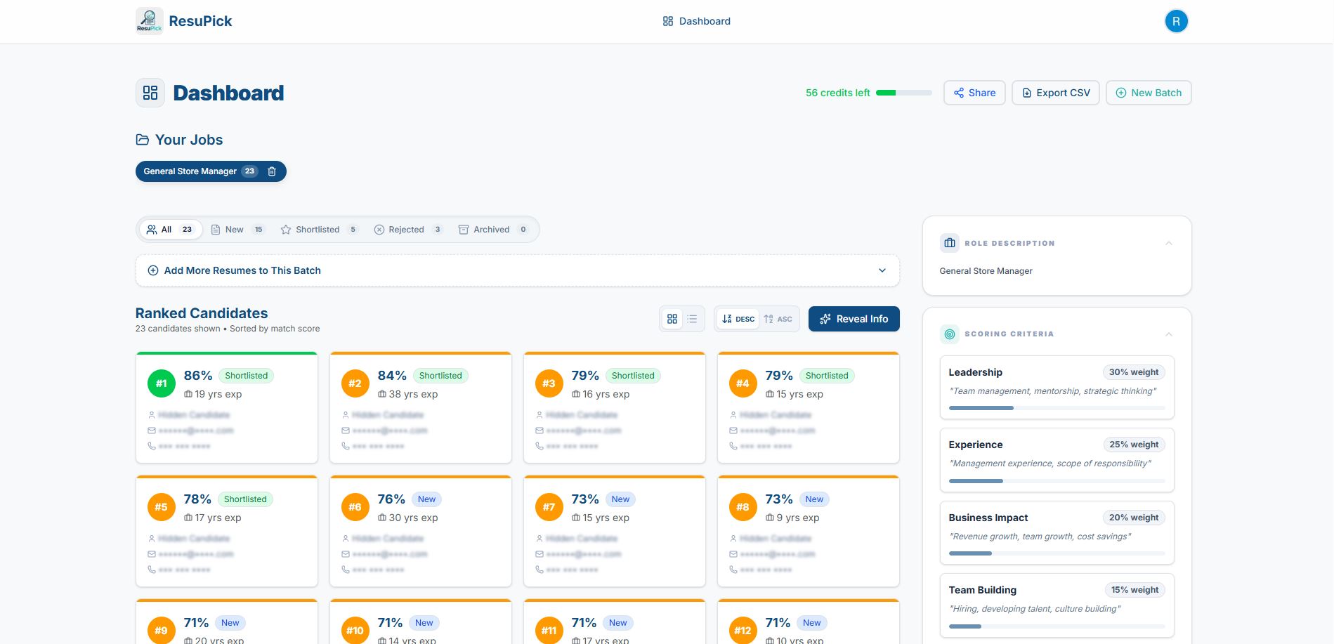The image size is (1334, 644).
Task: Click the Role Description briefcase icon
Action: tap(949, 243)
